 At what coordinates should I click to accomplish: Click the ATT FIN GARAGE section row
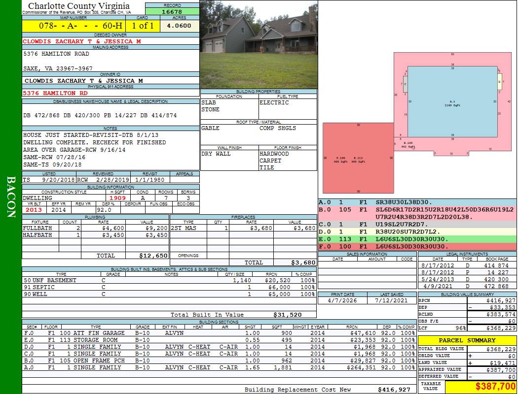click(x=220, y=333)
